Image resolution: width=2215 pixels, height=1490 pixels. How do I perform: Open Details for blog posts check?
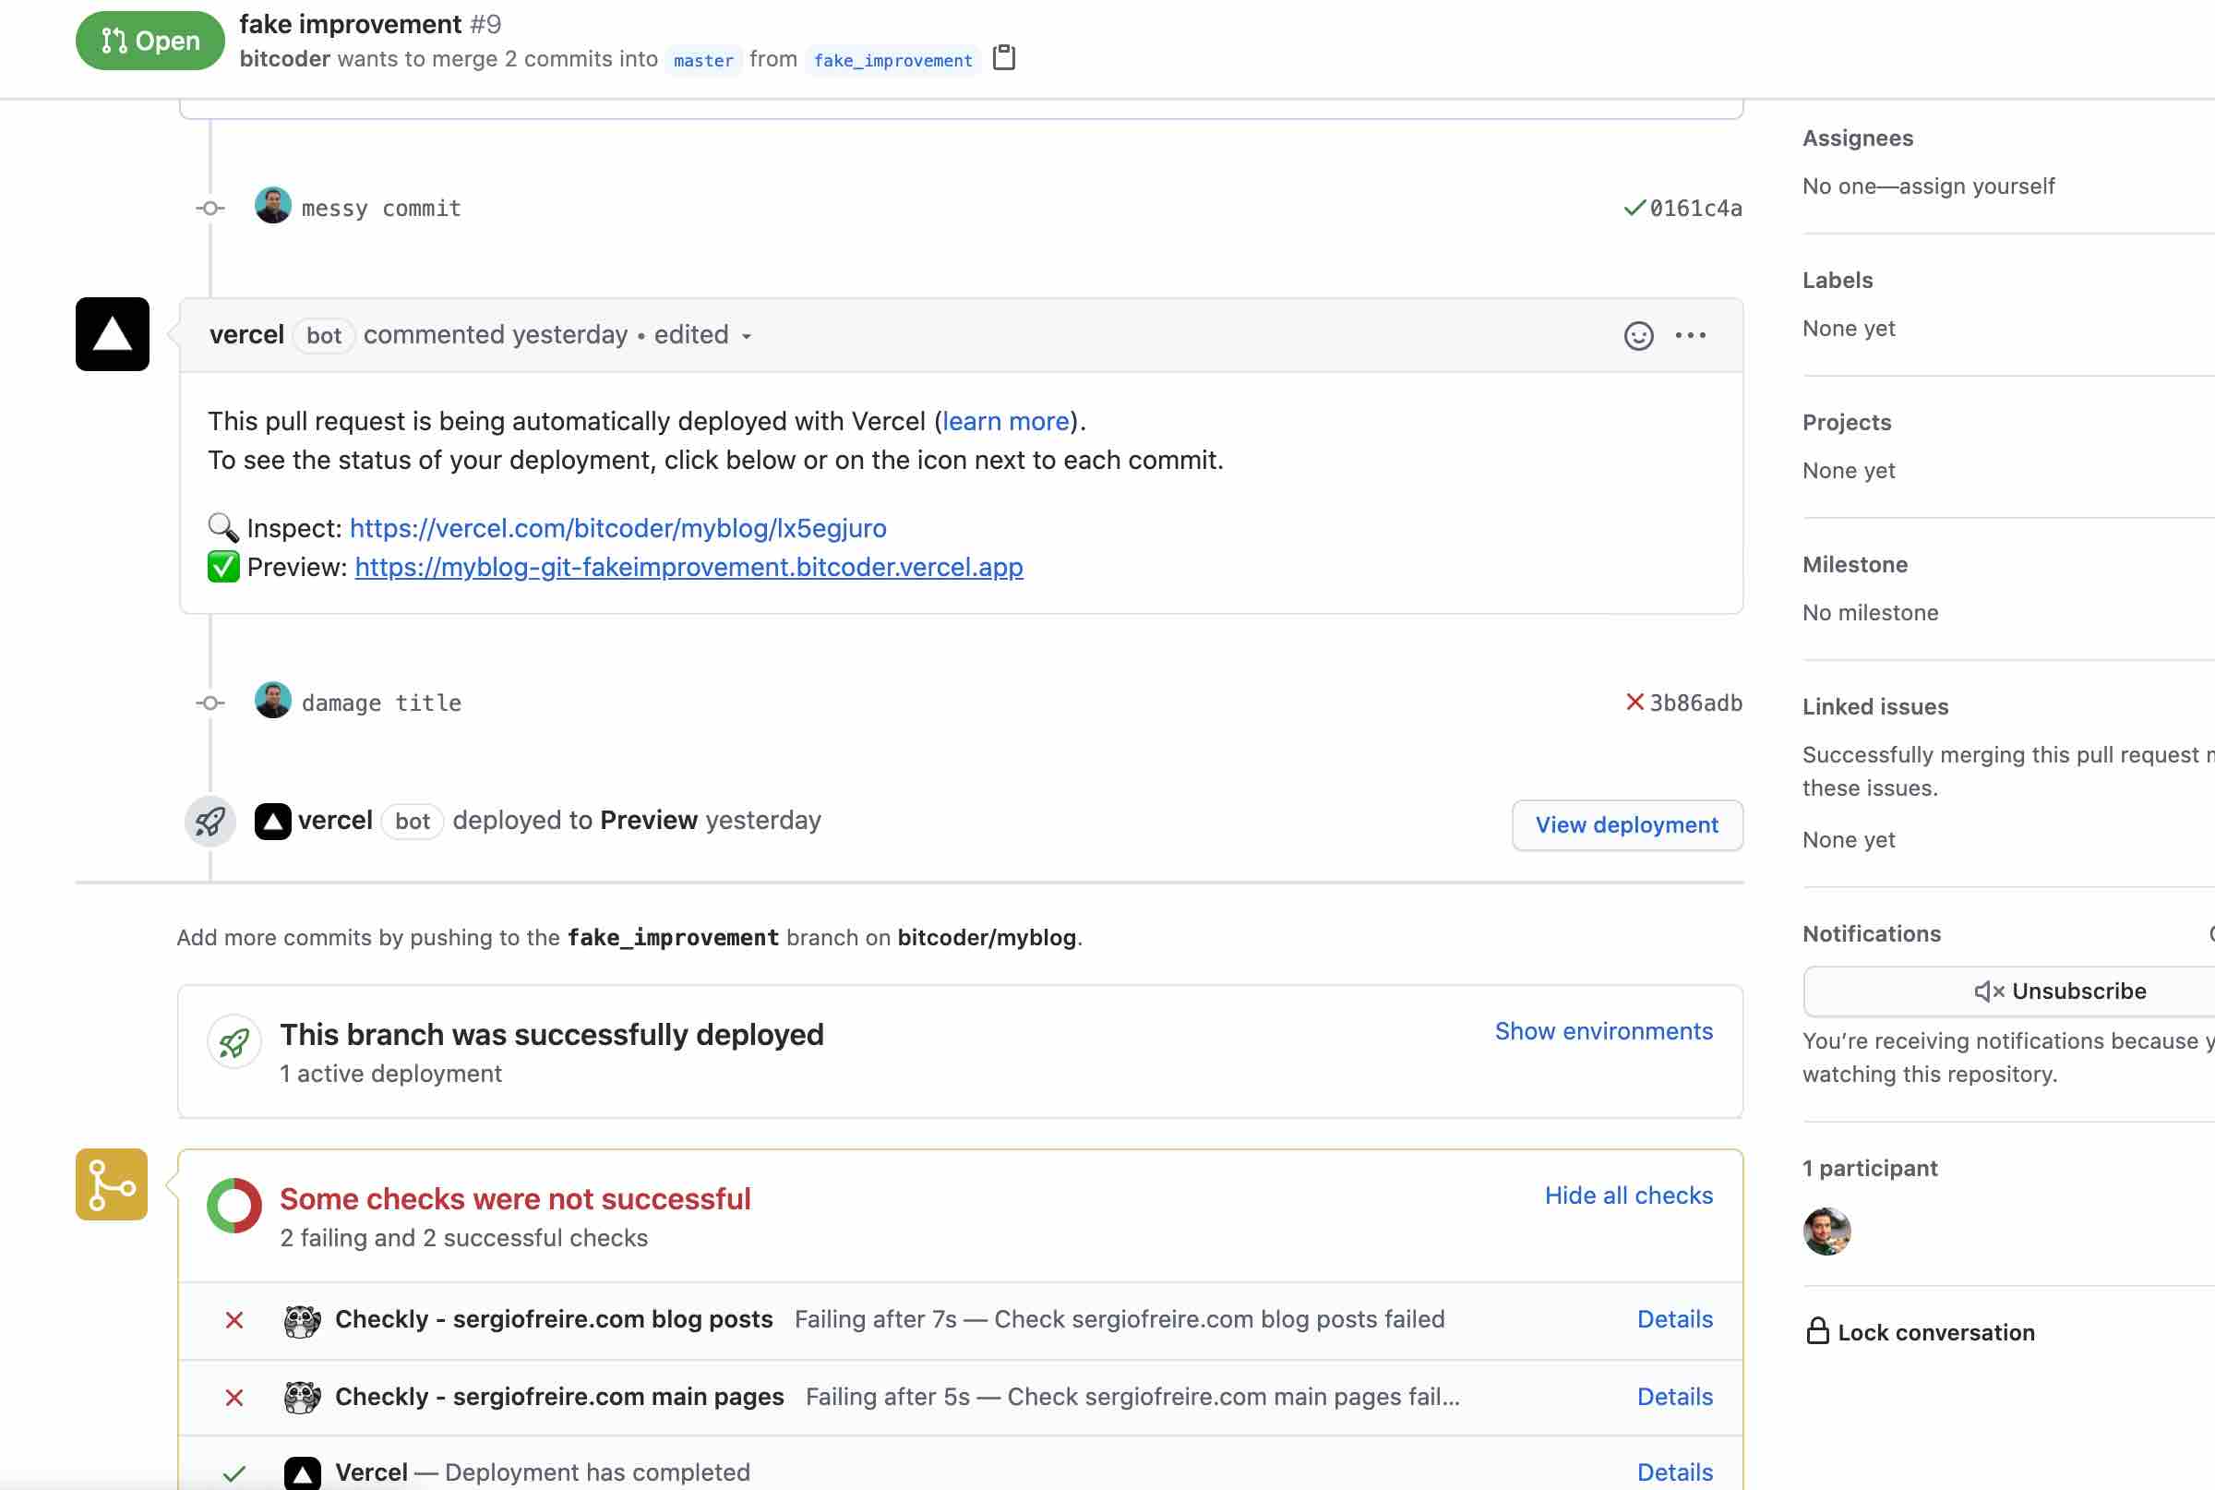tap(1674, 1319)
